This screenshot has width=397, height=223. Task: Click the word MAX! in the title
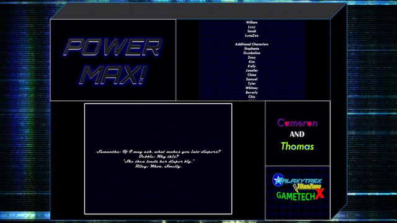click(x=113, y=75)
